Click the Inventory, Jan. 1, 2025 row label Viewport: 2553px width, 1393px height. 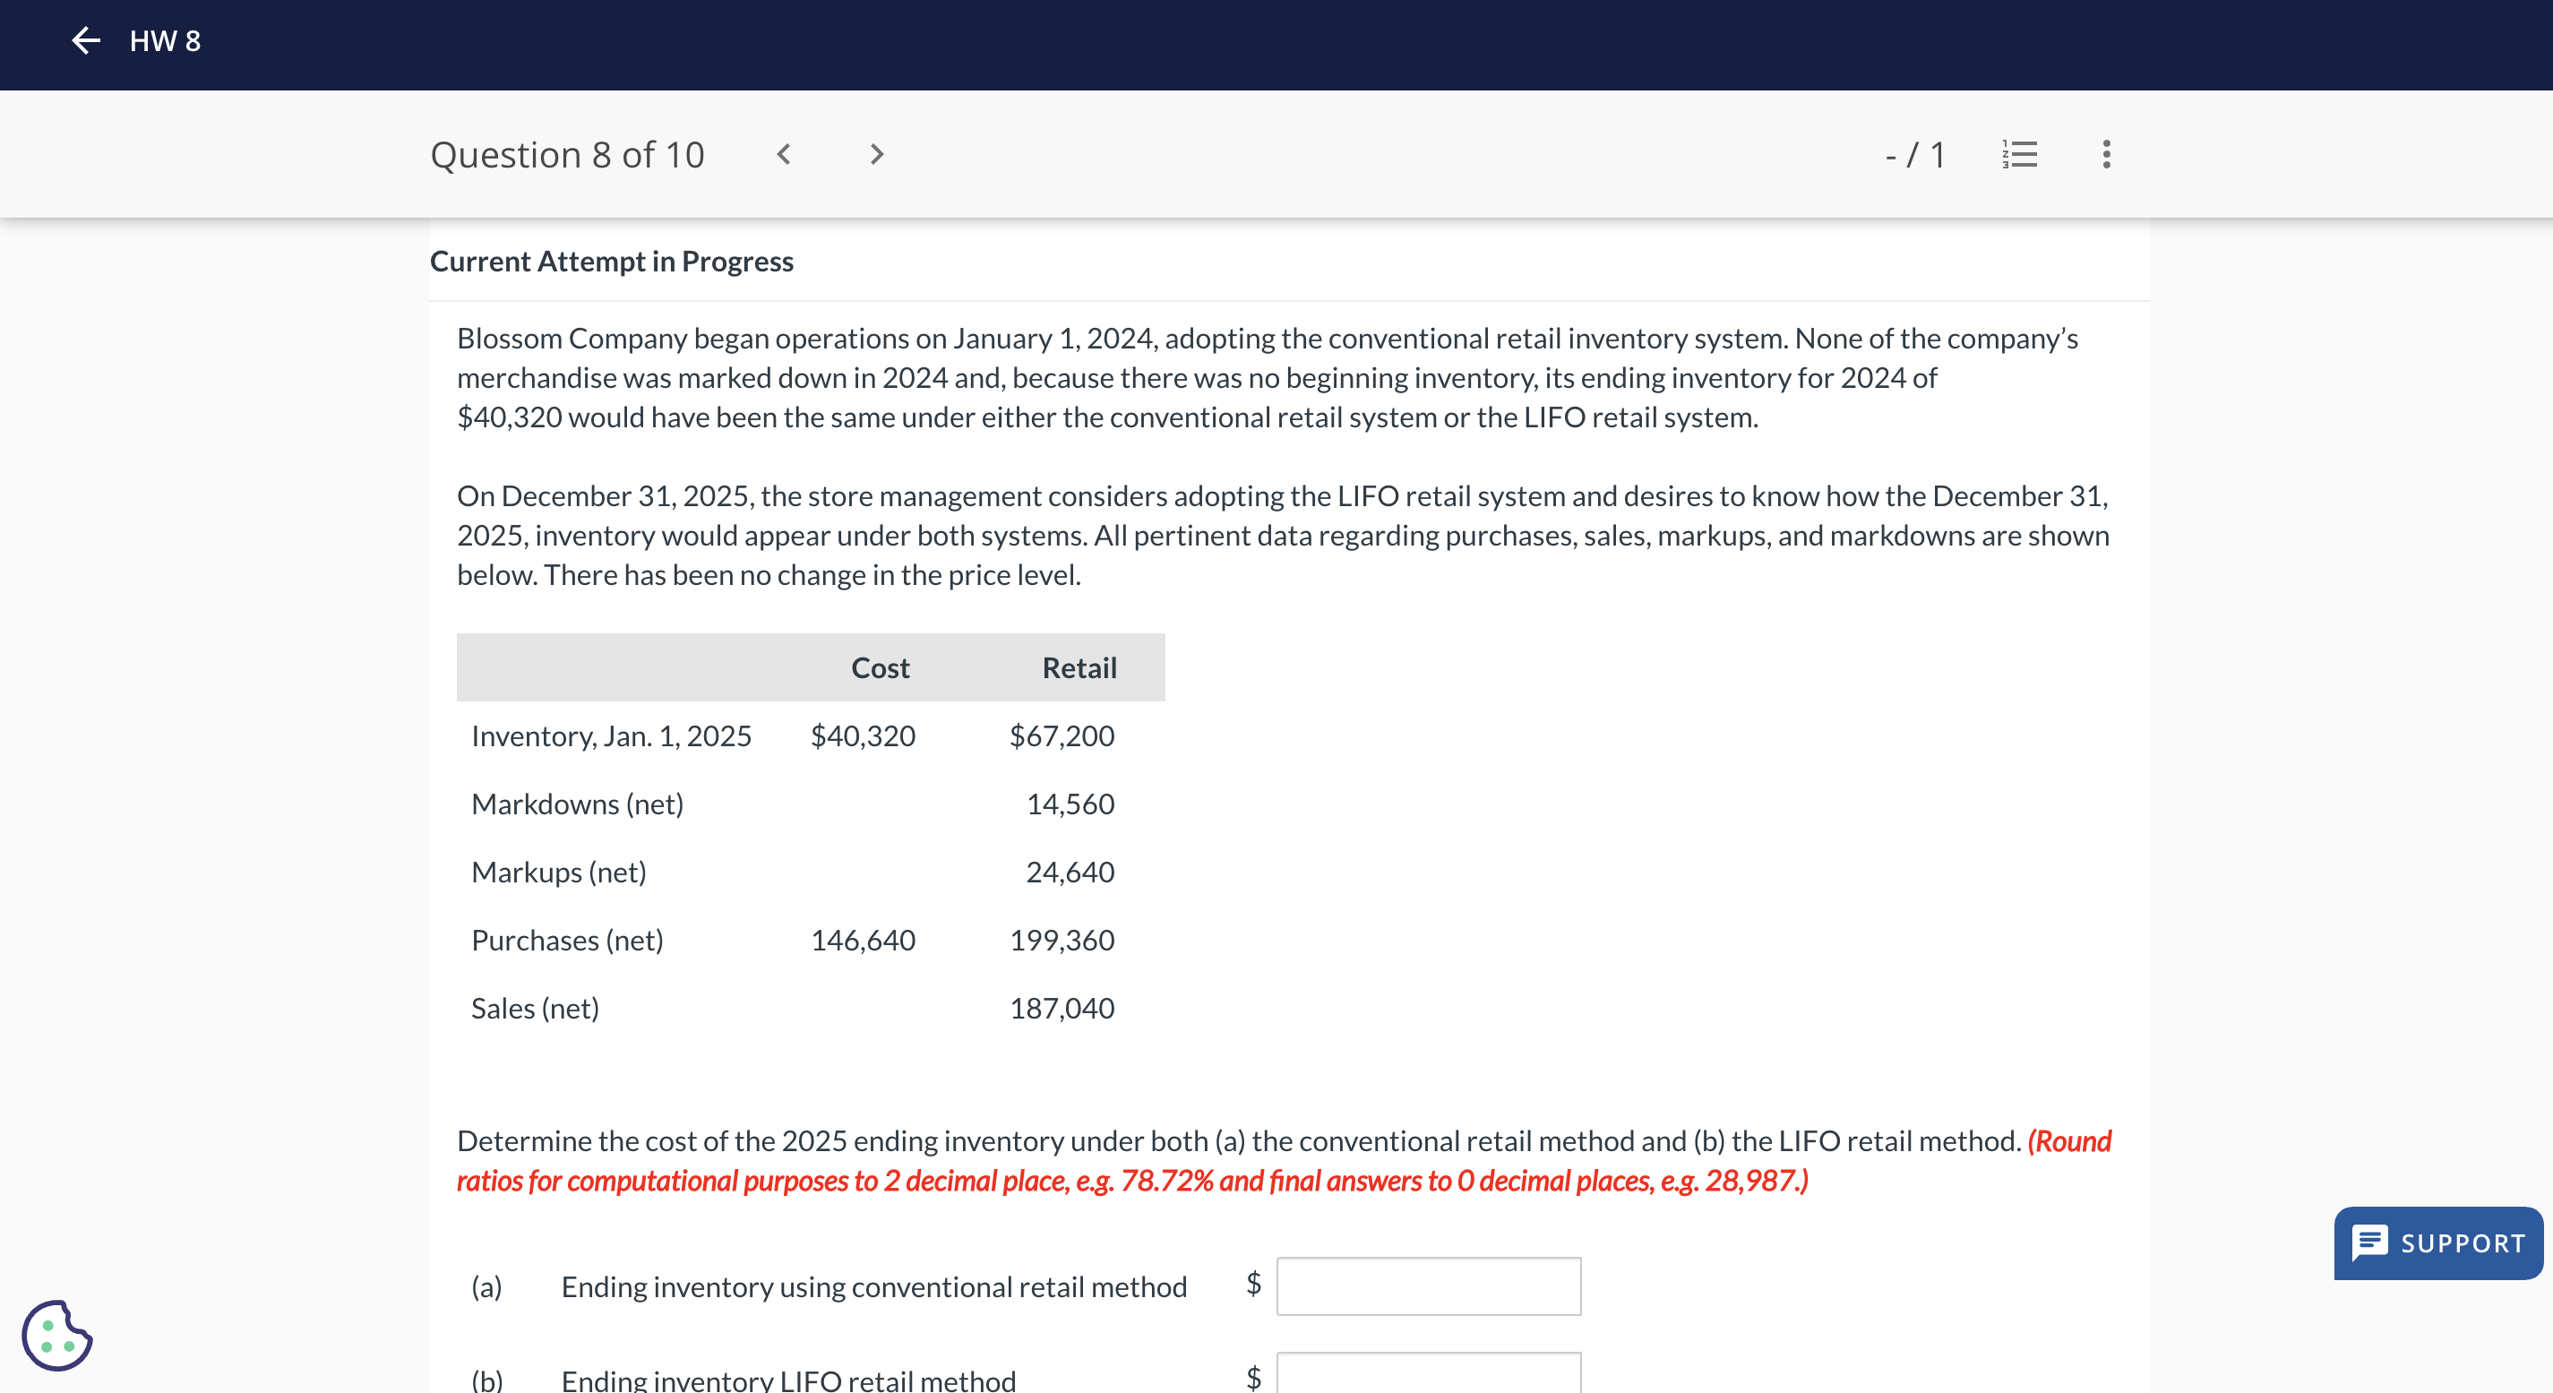pos(611,736)
